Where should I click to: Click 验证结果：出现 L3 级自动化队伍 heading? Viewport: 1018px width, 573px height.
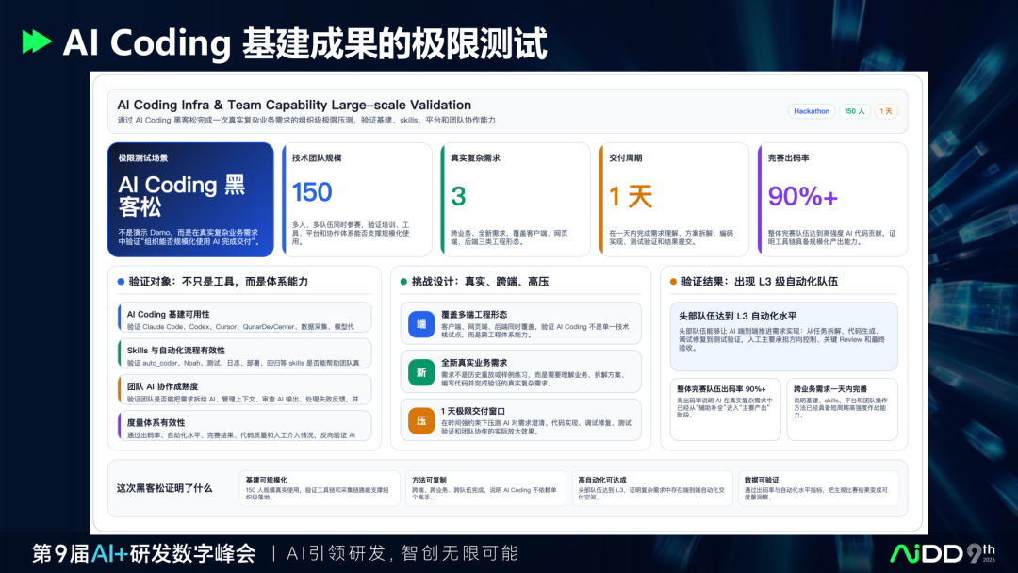click(759, 282)
